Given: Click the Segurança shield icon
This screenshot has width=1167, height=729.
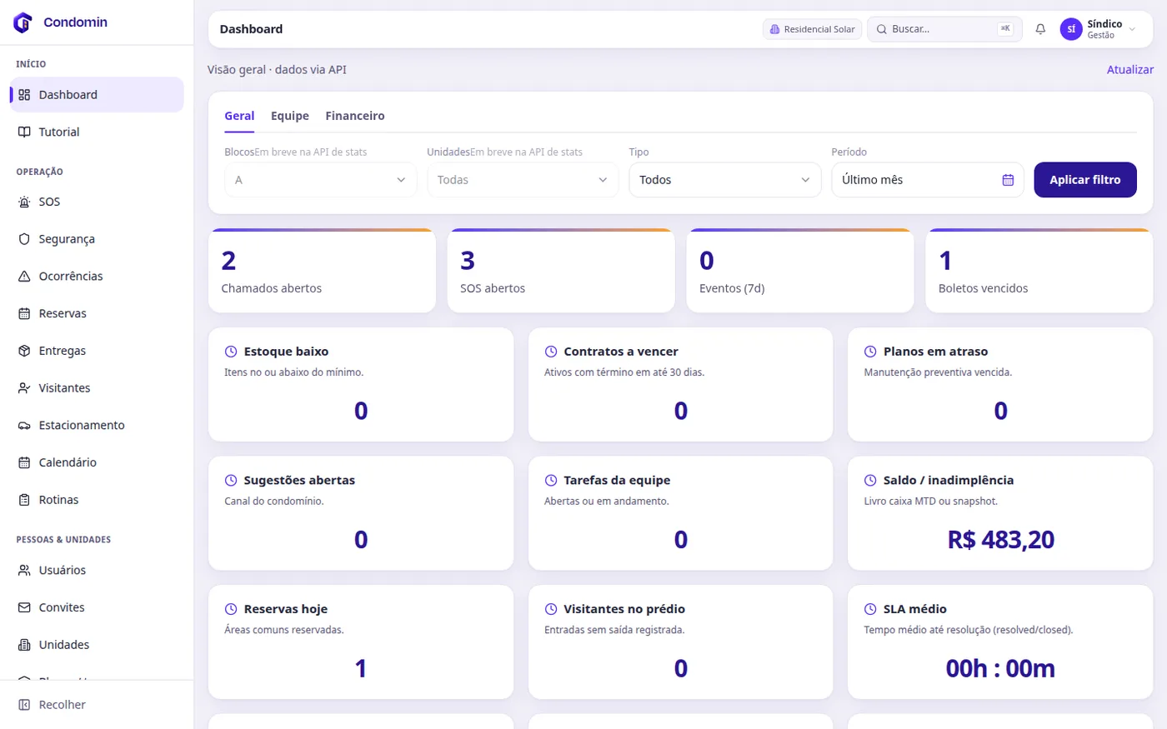Looking at the screenshot, I should 24,239.
